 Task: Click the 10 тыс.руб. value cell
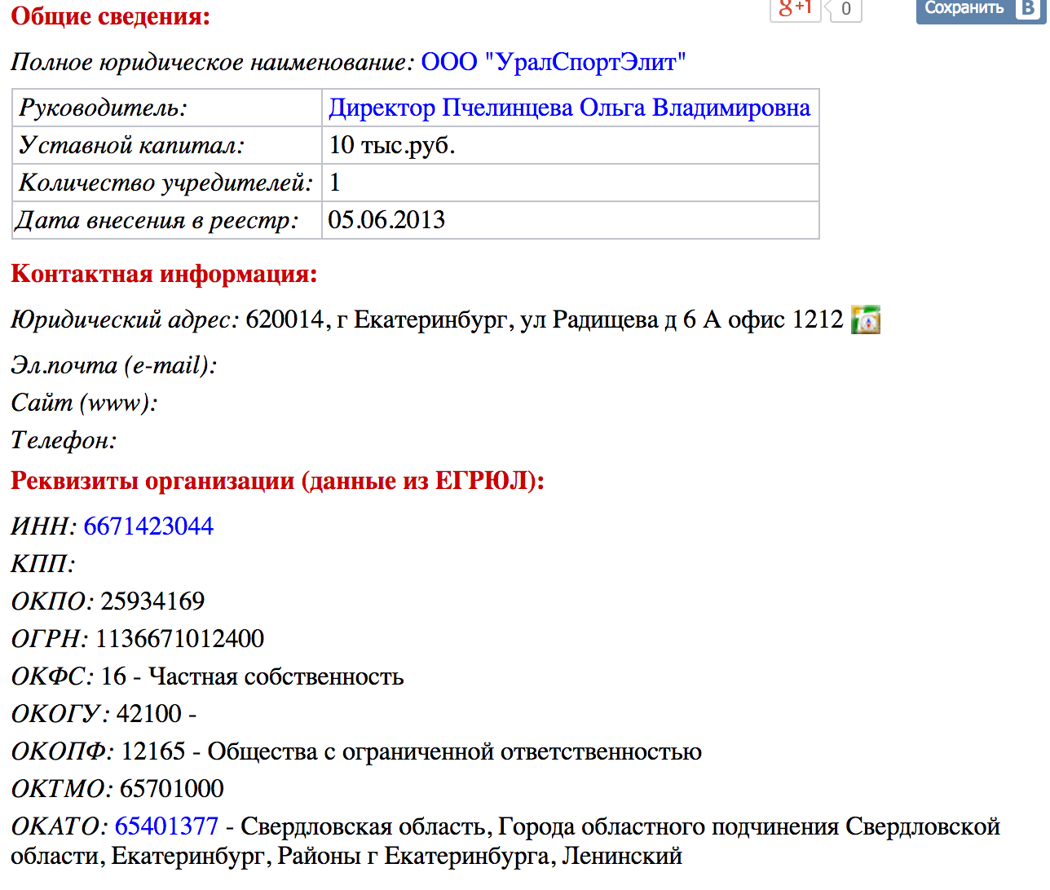click(571, 145)
